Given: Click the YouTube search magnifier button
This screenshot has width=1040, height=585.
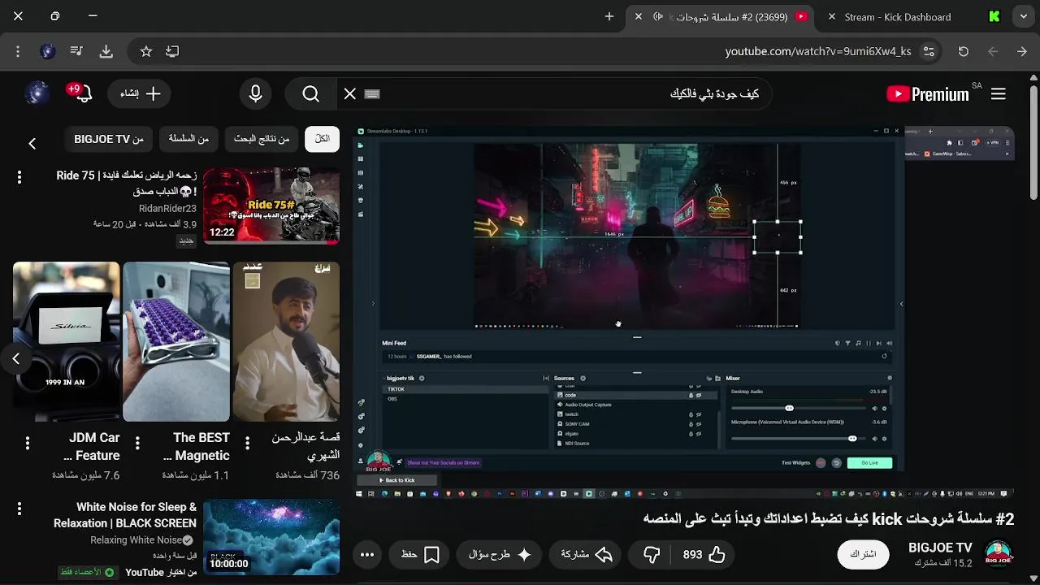Looking at the screenshot, I should pyautogui.click(x=310, y=94).
